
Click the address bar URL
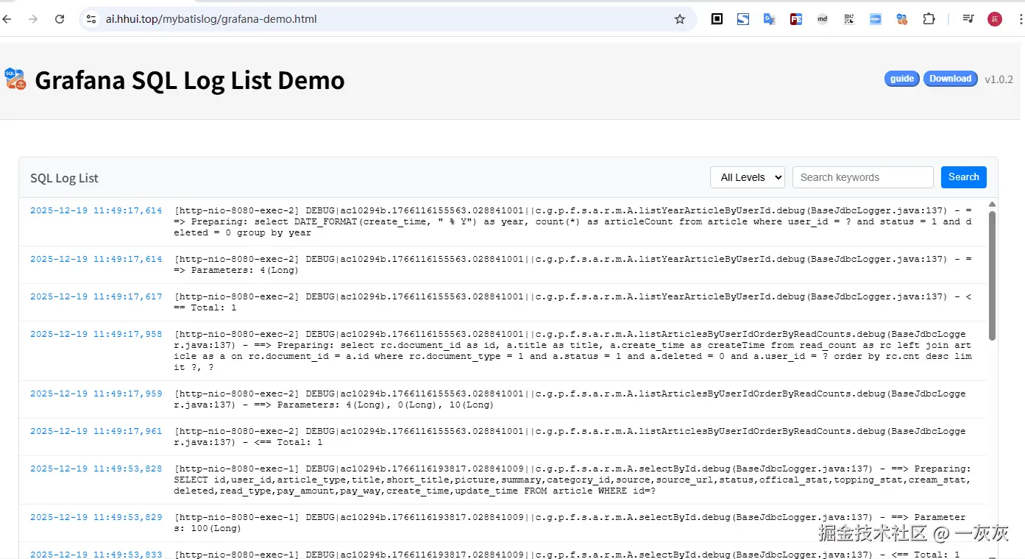211,19
